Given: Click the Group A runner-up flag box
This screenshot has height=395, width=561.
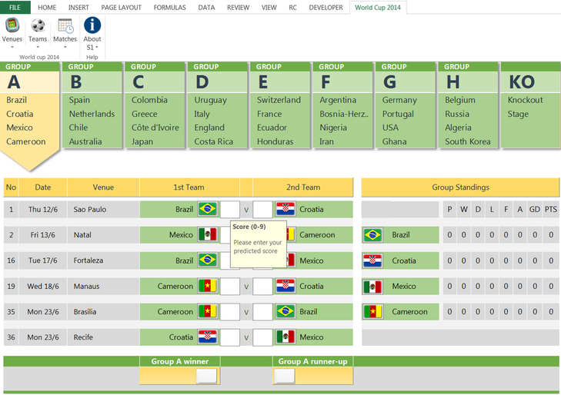Looking at the screenshot, I should click(x=286, y=376).
